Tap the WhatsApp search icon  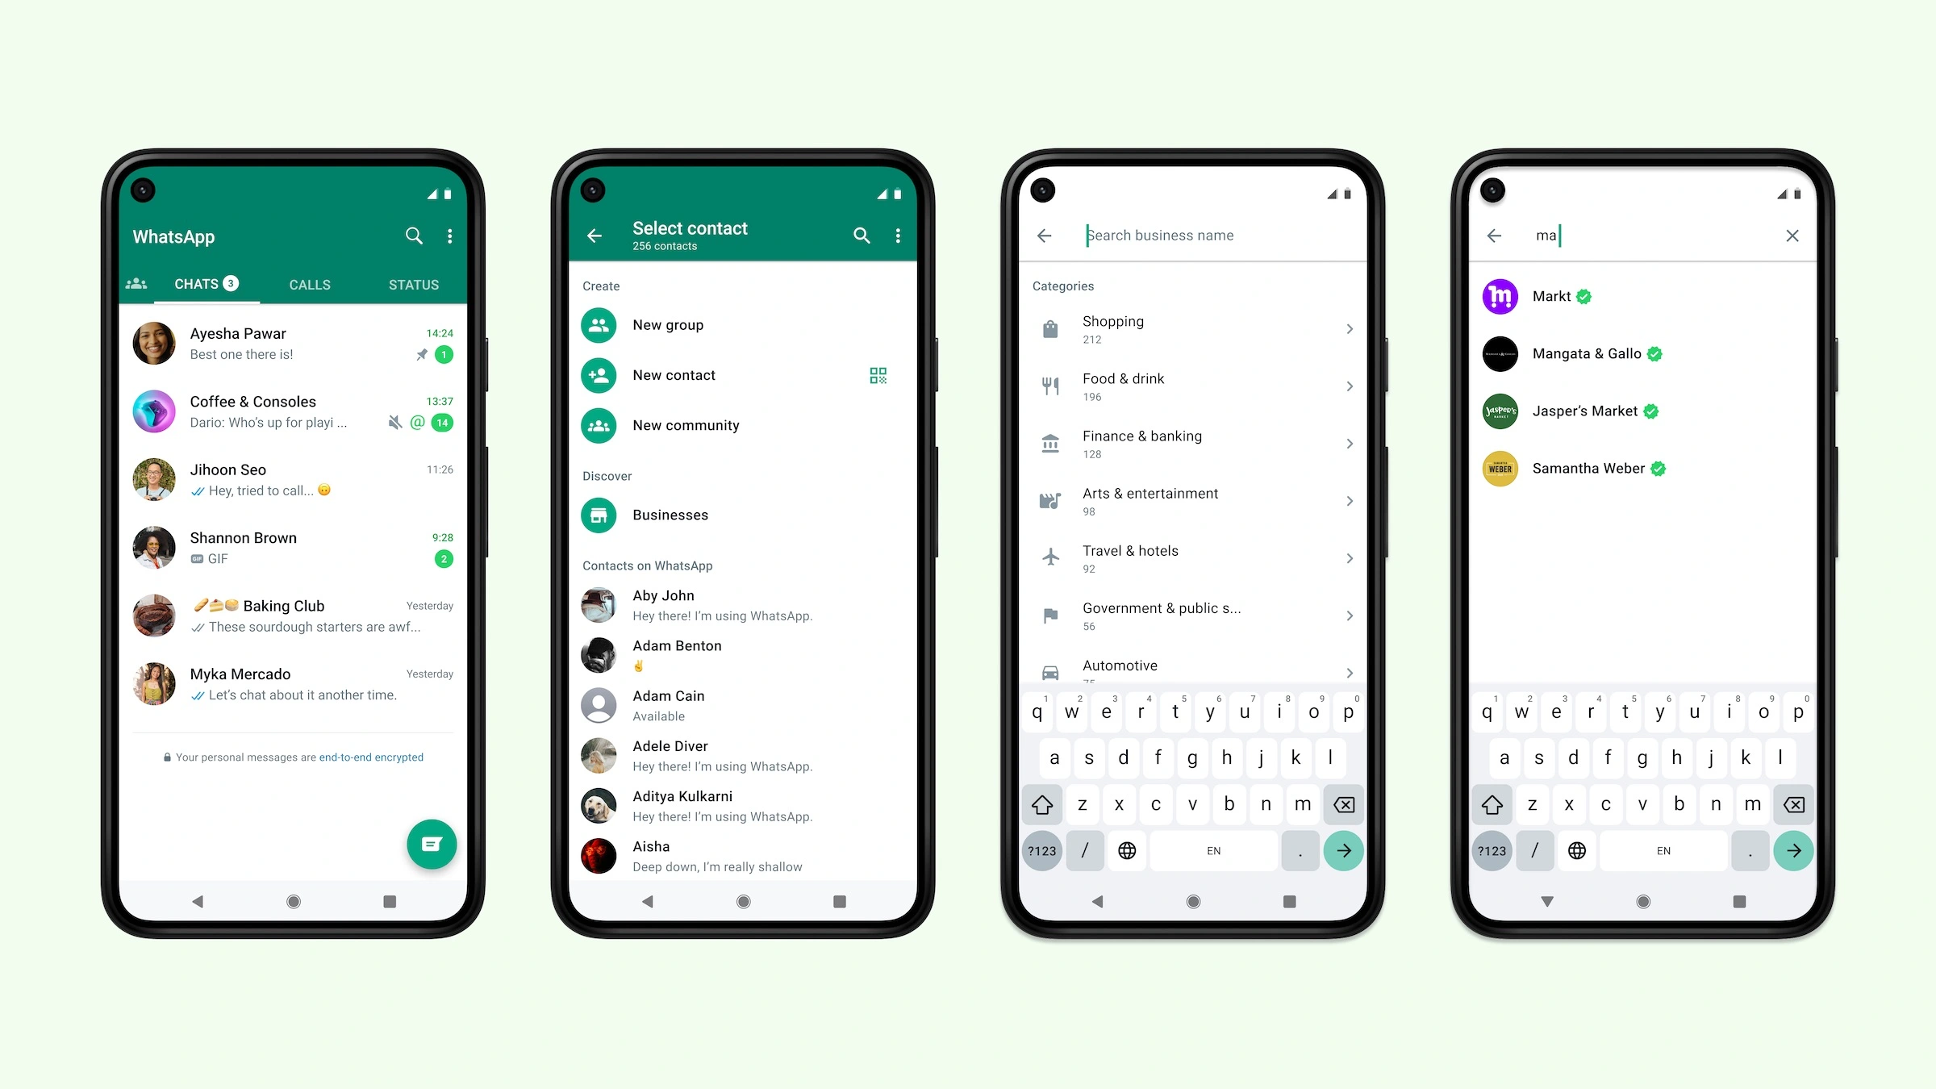412,236
